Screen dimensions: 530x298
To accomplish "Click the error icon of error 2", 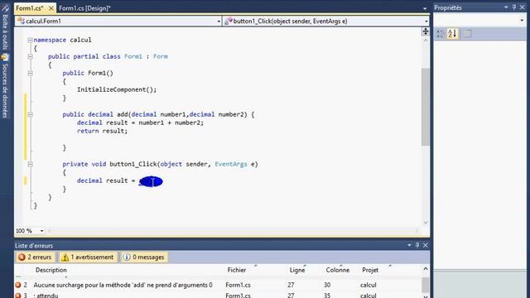I will point(18,285).
